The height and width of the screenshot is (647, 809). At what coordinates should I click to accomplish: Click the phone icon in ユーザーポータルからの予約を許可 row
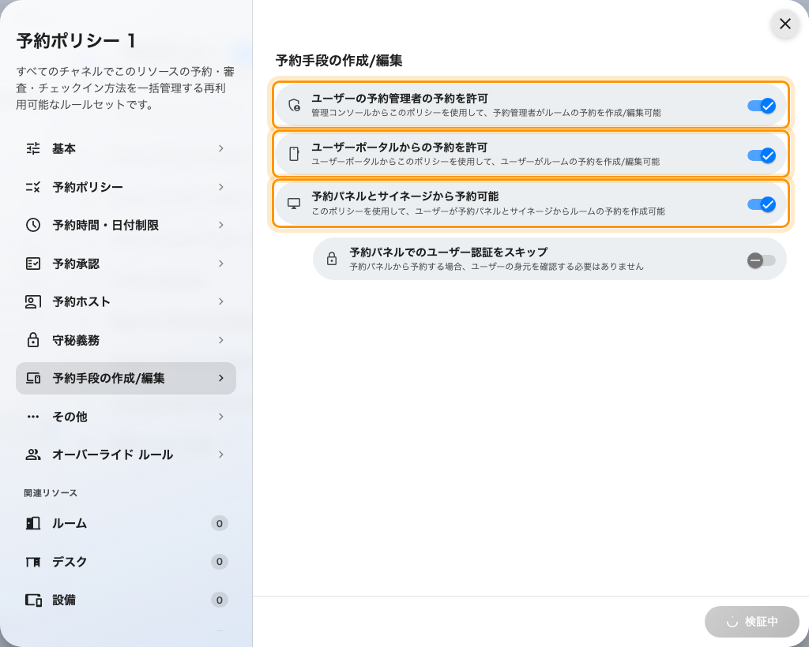[x=294, y=154]
